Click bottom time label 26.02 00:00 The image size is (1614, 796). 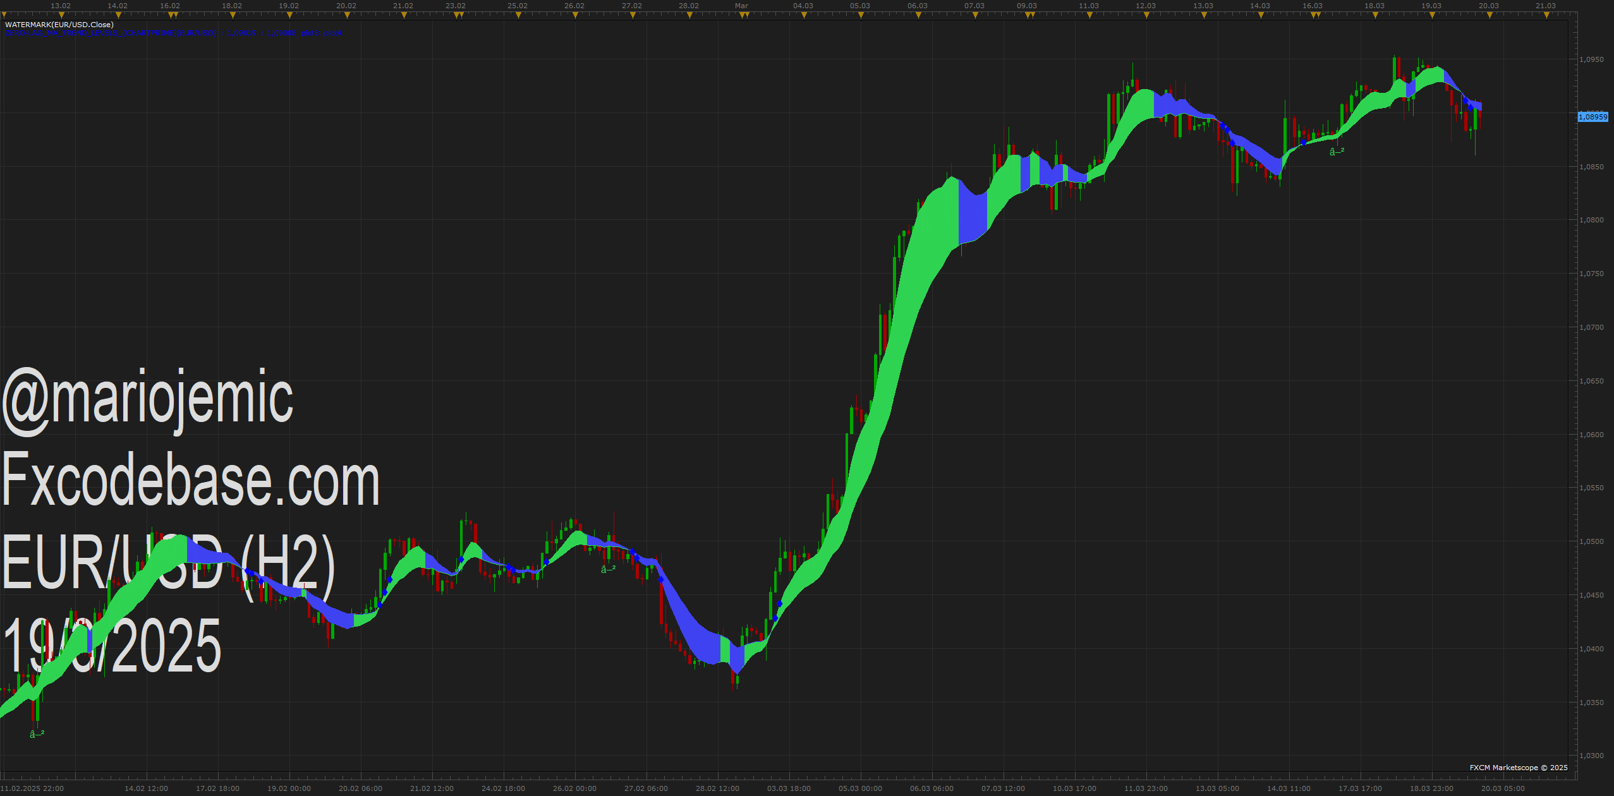(574, 788)
